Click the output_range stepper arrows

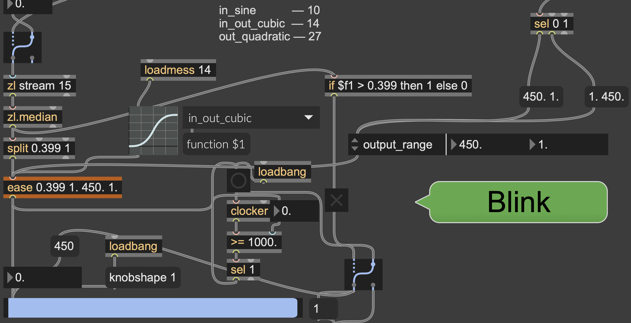(355, 144)
